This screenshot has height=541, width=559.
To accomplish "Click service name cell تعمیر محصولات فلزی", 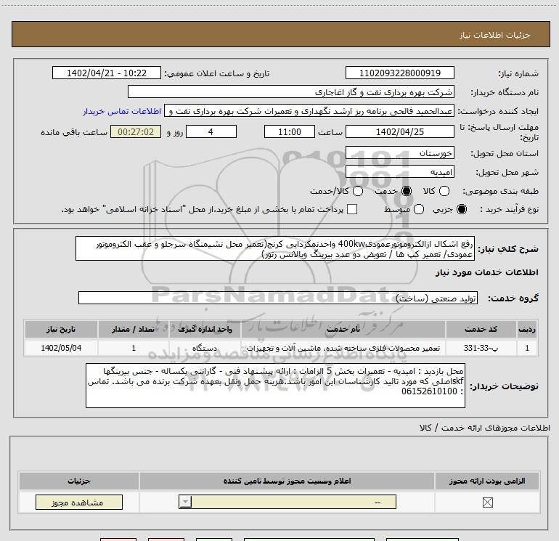I will coord(343,348).
